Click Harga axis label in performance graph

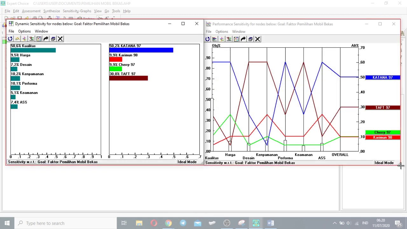tap(230, 155)
